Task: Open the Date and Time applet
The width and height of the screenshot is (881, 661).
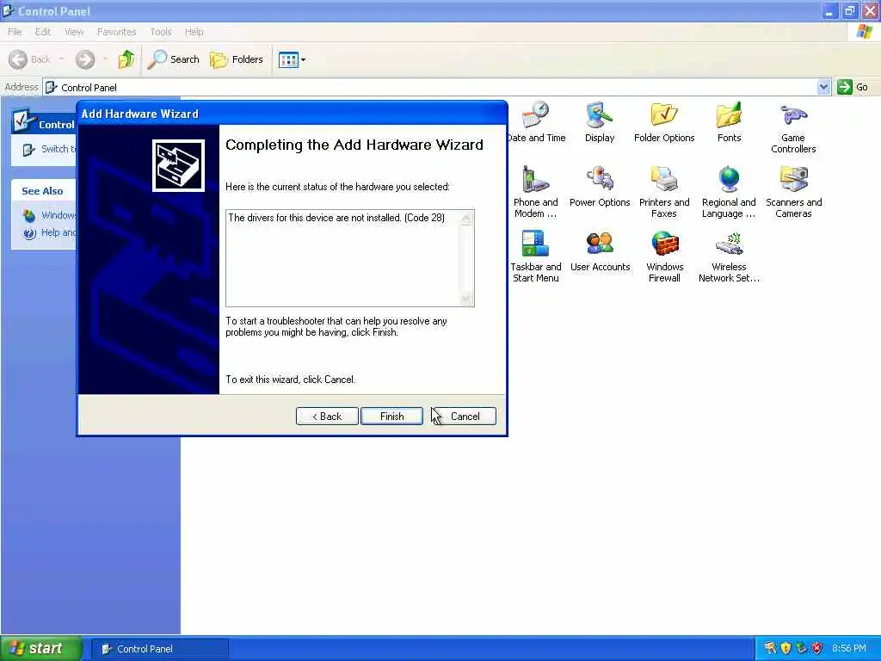Action: point(537,122)
